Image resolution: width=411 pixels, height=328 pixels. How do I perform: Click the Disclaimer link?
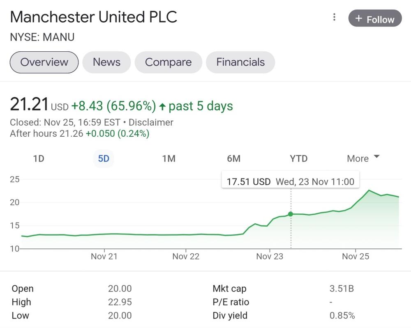pyautogui.click(x=151, y=122)
